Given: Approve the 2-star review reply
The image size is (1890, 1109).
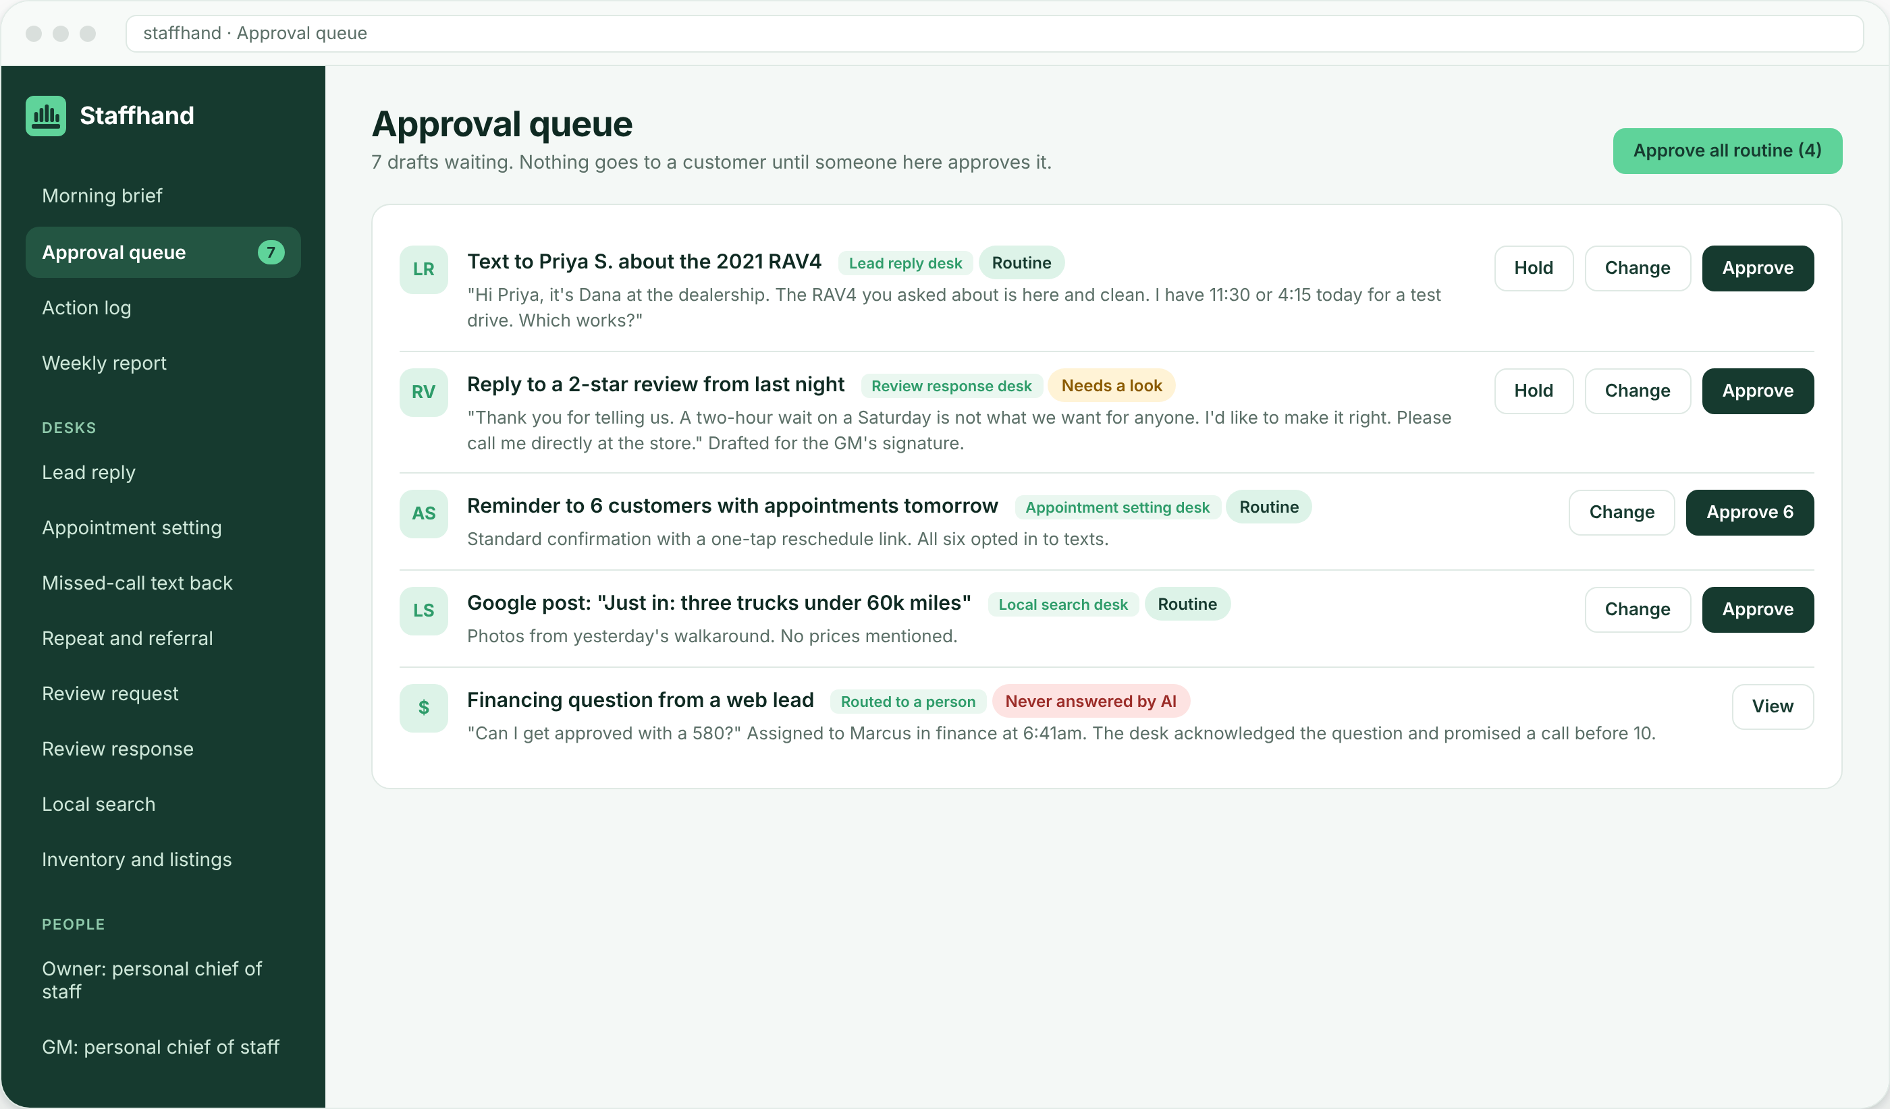Looking at the screenshot, I should (x=1757, y=391).
